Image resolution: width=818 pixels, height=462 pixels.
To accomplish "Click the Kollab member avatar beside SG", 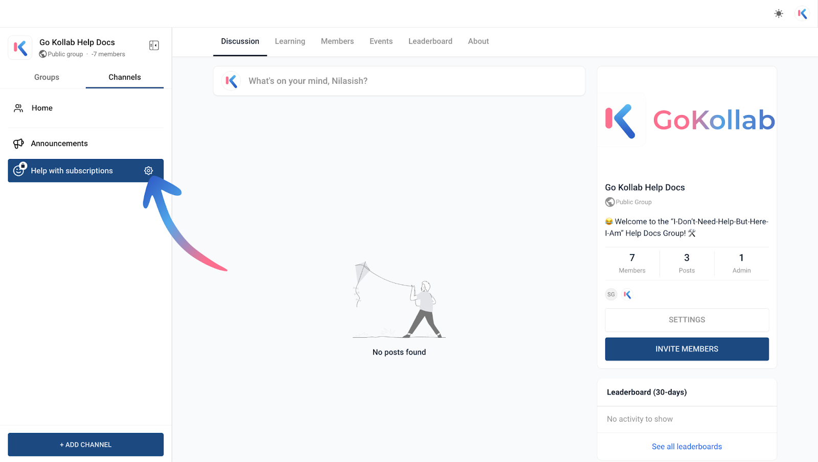I will click(x=627, y=294).
